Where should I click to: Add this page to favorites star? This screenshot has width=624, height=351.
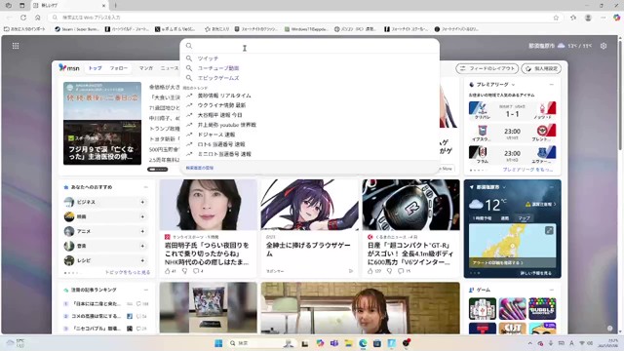[x=556, y=18]
